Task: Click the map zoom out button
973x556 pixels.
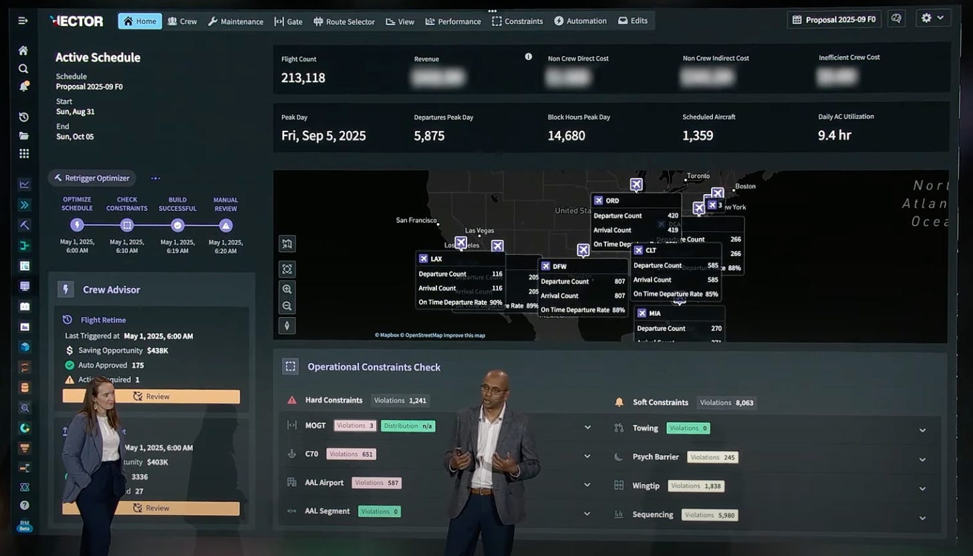Action: (x=287, y=306)
